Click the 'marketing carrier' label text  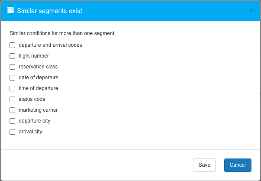(38, 110)
